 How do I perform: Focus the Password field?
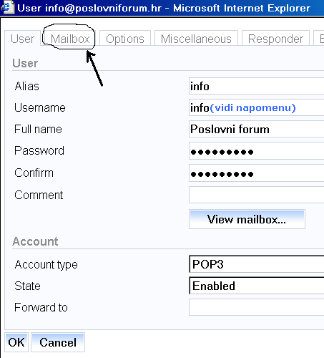257,151
